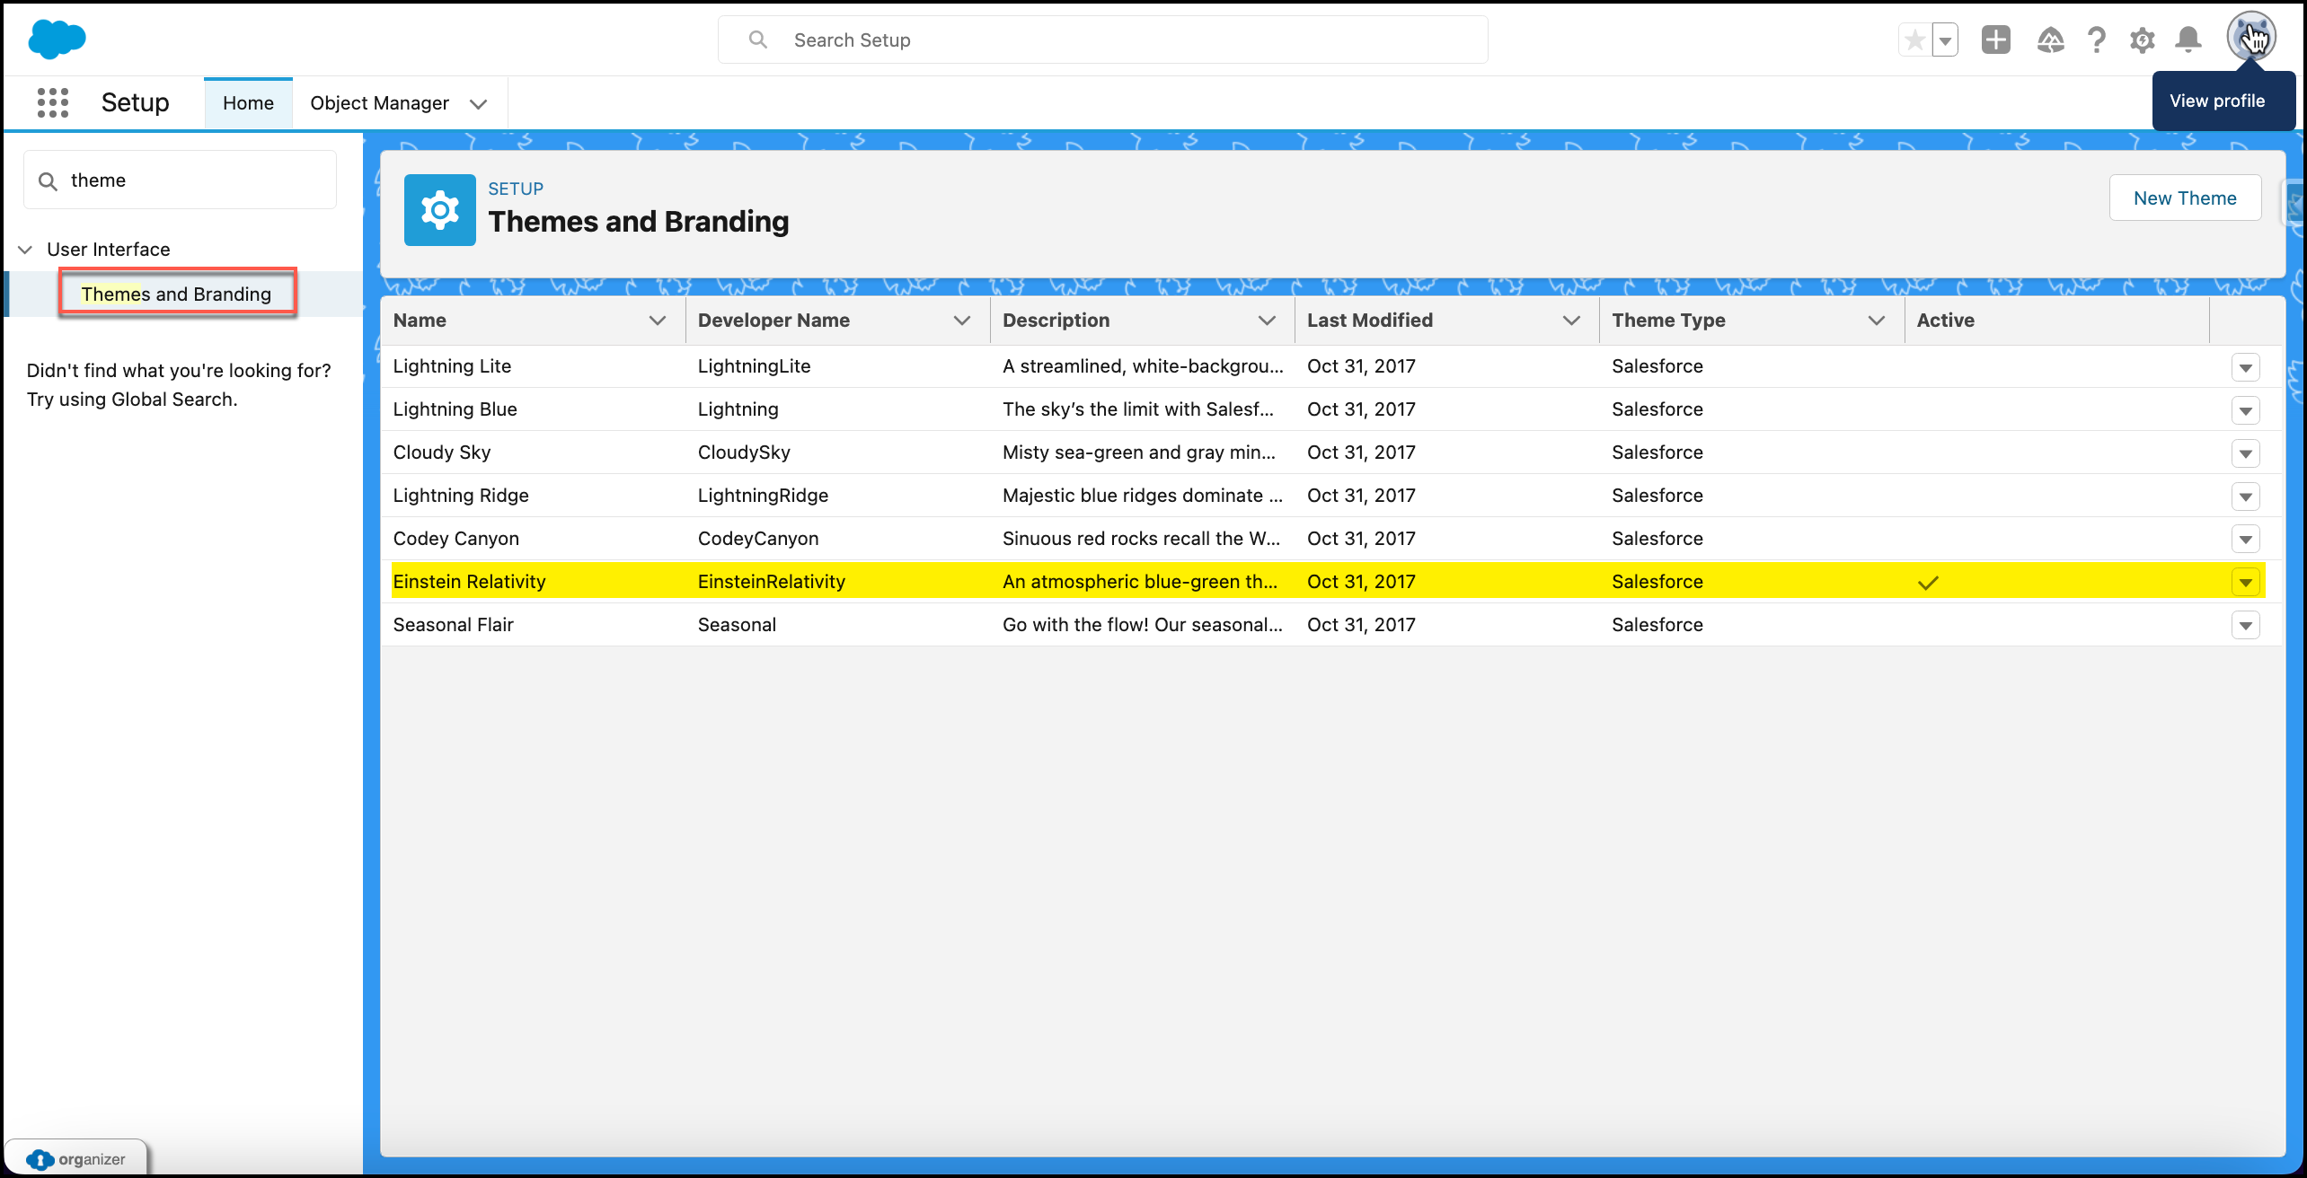Click the CodeyCanyon developer name cell
The width and height of the screenshot is (2307, 1178).
coord(758,539)
